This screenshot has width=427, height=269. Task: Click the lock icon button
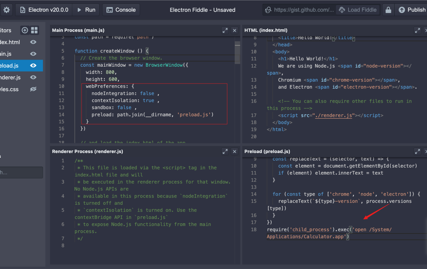point(388,10)
